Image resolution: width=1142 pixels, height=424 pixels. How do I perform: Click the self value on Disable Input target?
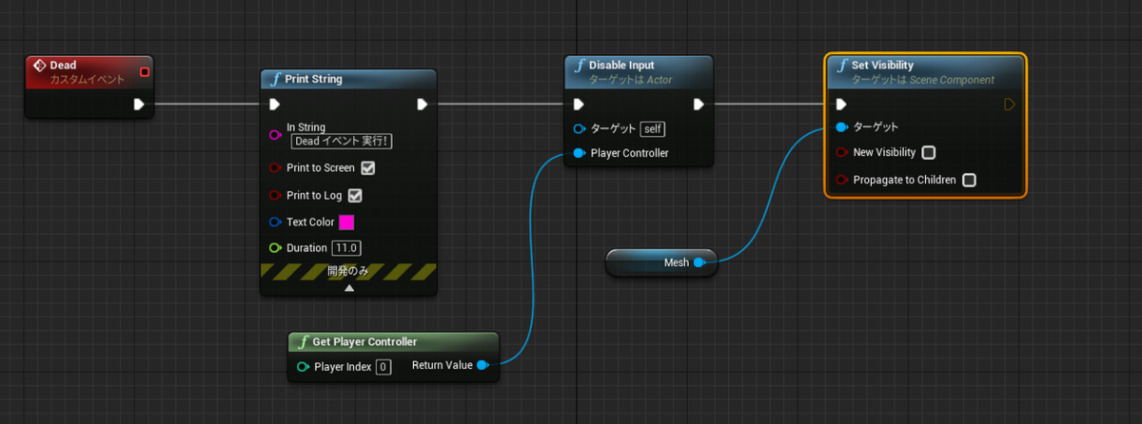pos(653,128)
